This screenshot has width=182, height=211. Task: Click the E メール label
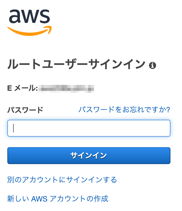(23, 88)
